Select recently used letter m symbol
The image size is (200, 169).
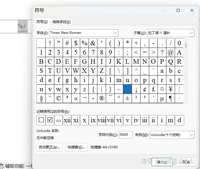tap(170, 120)
